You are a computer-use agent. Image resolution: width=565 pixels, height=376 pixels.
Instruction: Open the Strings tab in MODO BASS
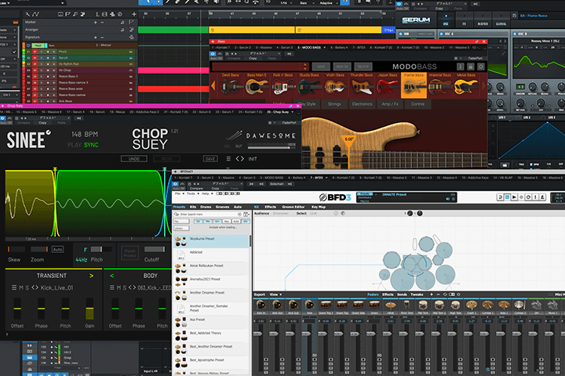tap(334, 104)
